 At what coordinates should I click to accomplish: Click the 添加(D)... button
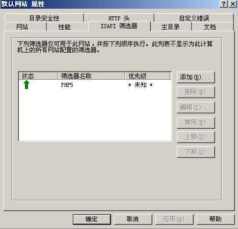click(196, 78)
